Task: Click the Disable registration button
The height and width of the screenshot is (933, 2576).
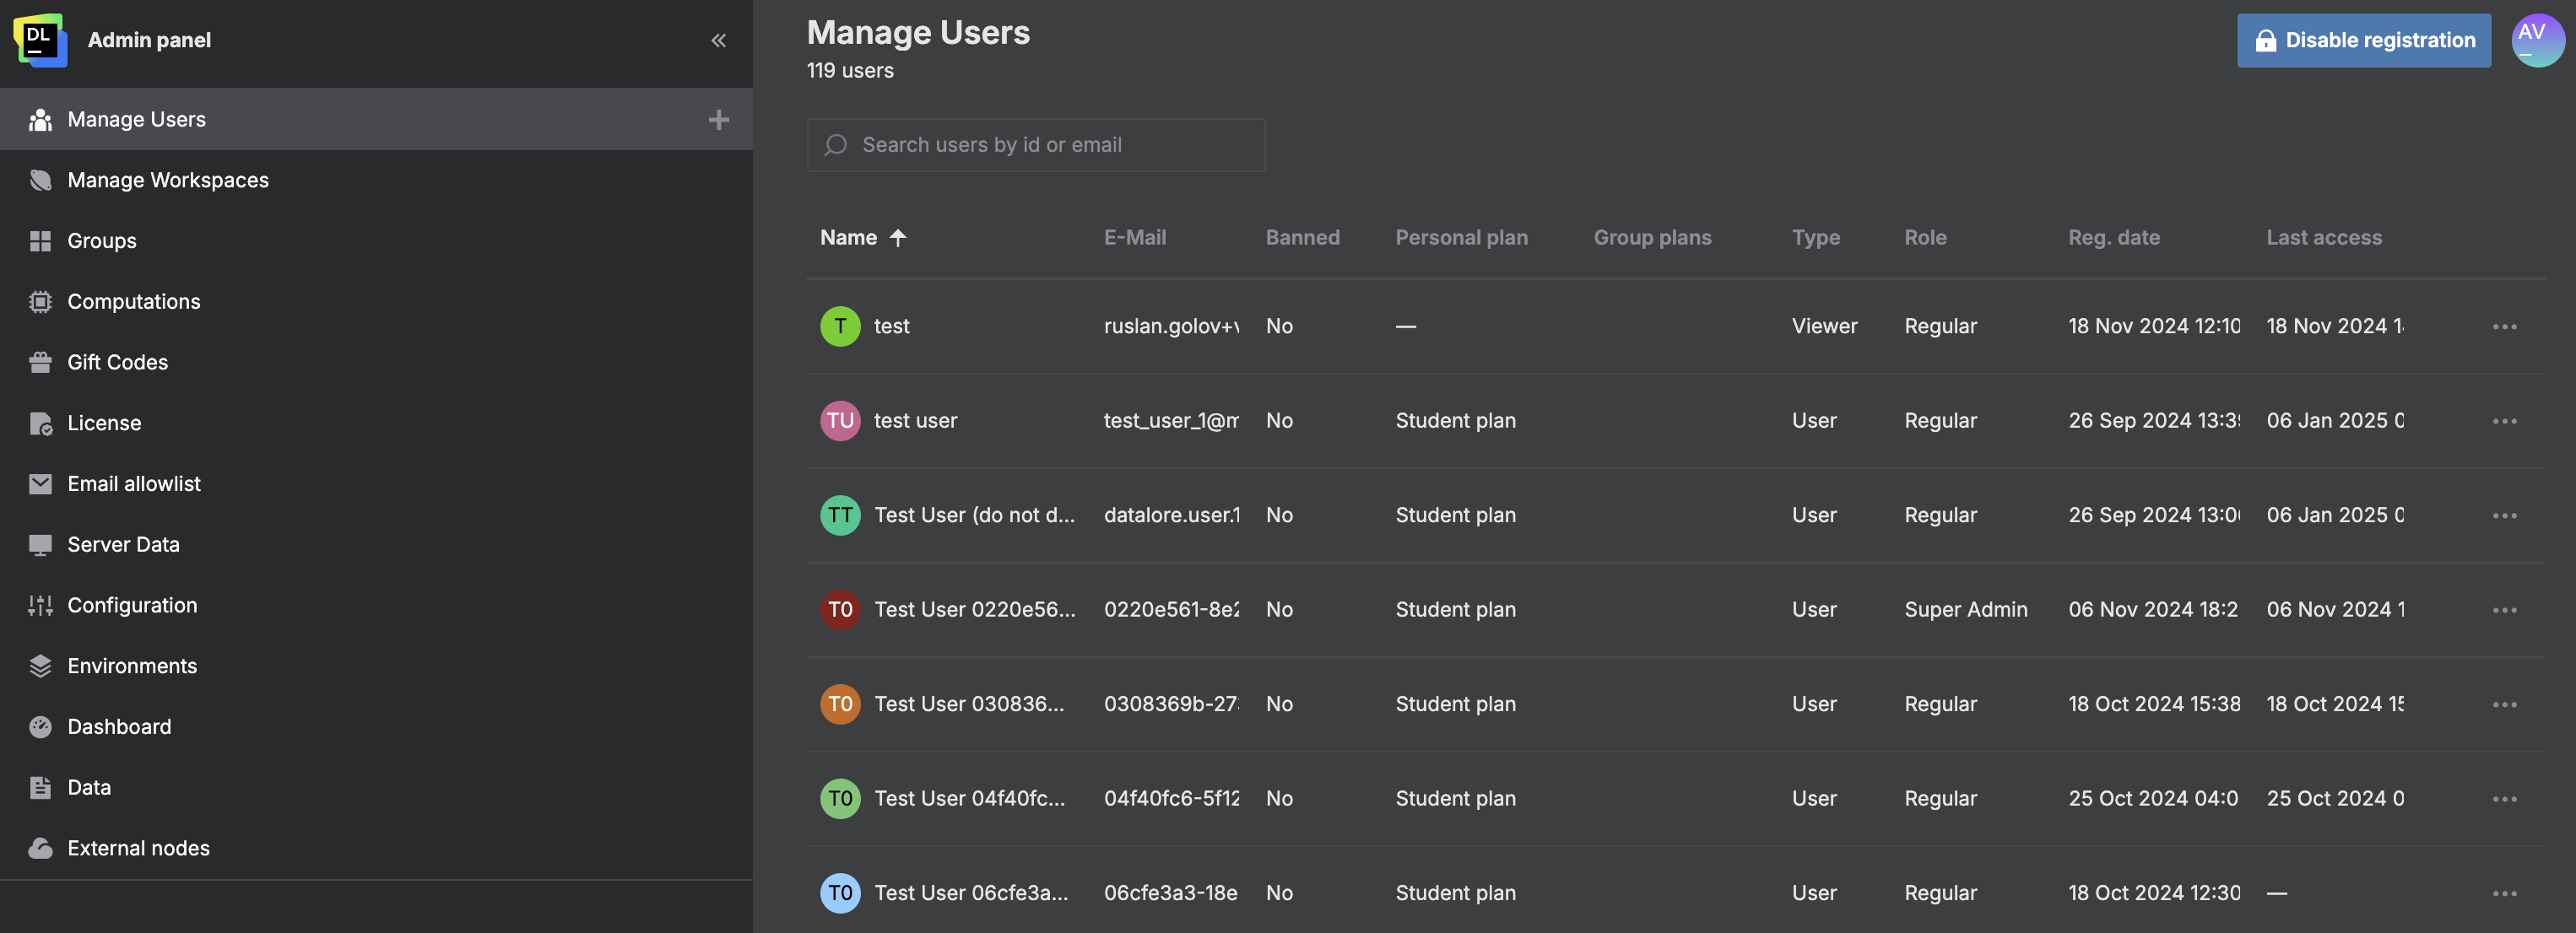Action: click(x=2364, y=40)
